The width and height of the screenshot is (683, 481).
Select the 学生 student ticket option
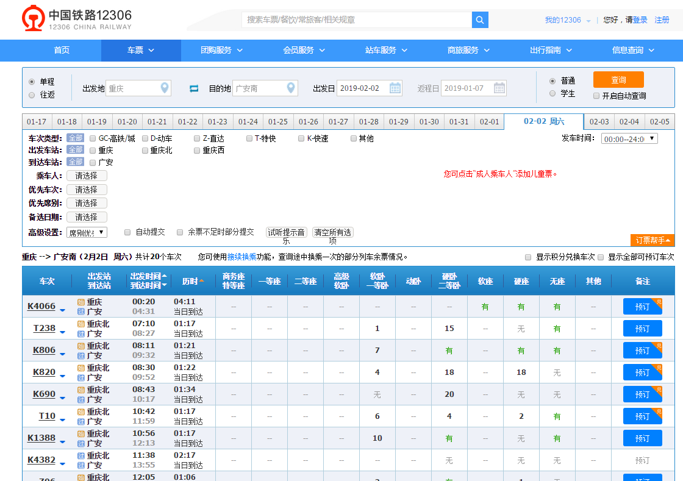552,94
